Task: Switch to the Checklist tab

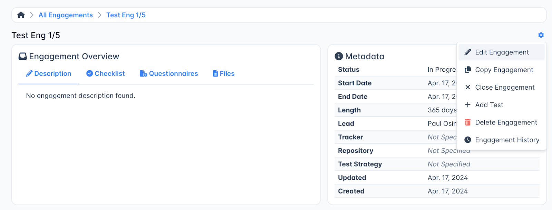Action: (106, 73)
